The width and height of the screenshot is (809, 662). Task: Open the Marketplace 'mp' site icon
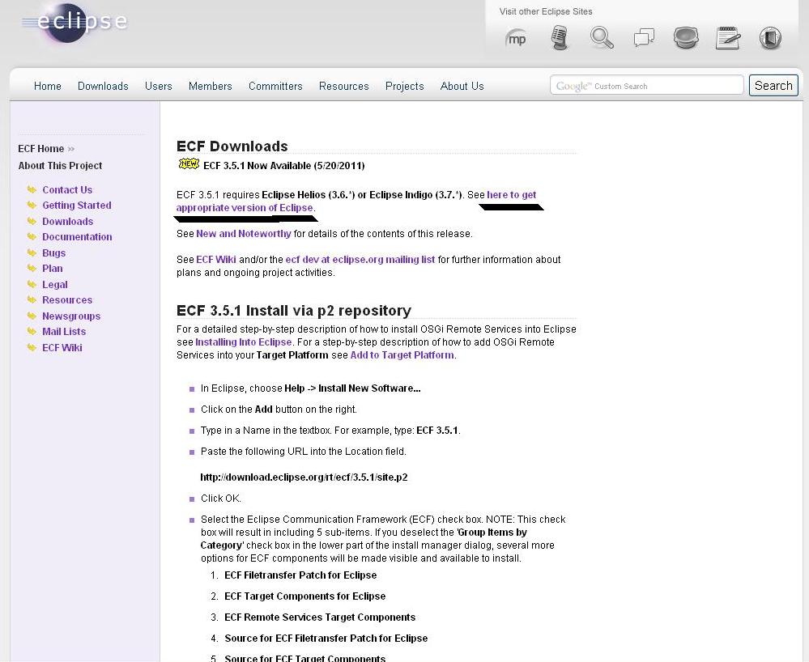[x=517, y=39]
